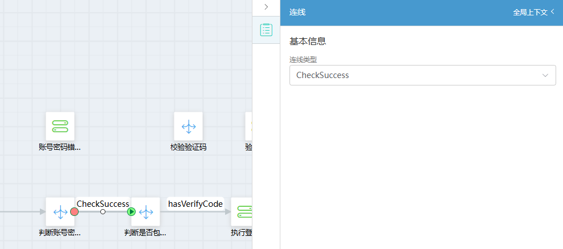Select the 执行登... node icon
The height and width of the screenshot is (249, 563).
pyautogui.click(x=242, y=212)
